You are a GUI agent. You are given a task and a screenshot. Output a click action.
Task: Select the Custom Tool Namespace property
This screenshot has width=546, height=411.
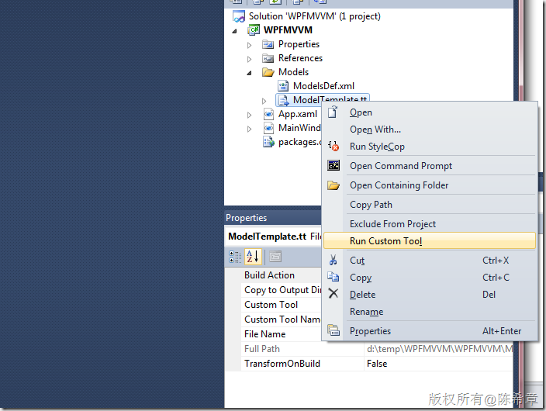pos(282,319)
